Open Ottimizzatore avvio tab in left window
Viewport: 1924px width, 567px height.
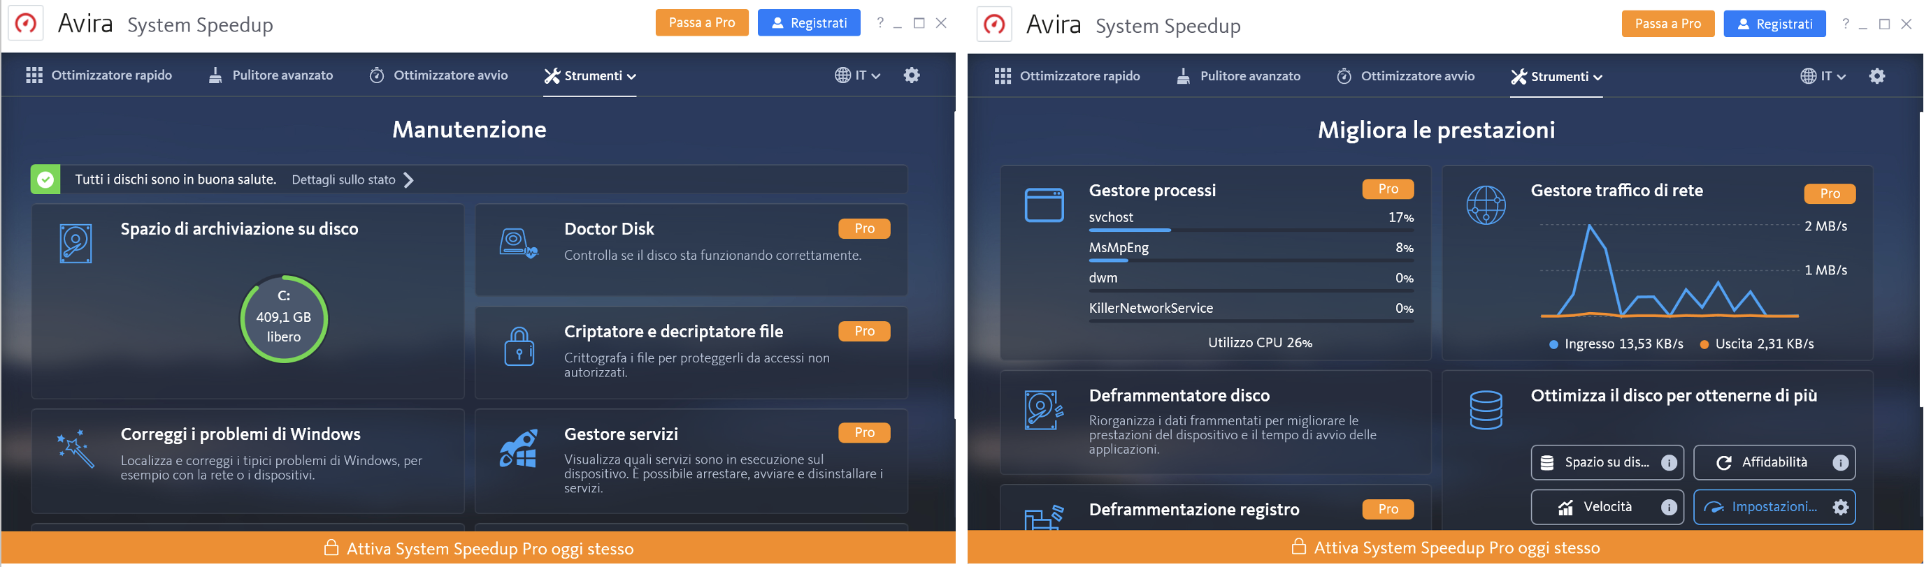438,75
